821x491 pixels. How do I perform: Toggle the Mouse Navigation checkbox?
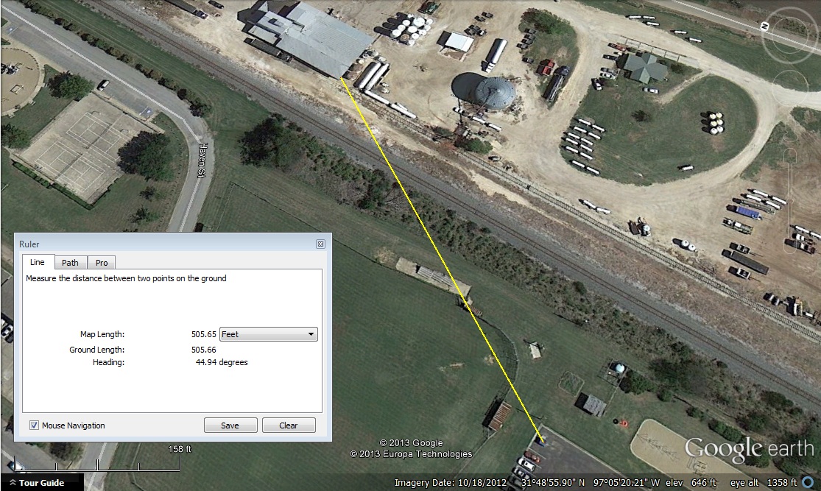[34, 425]
